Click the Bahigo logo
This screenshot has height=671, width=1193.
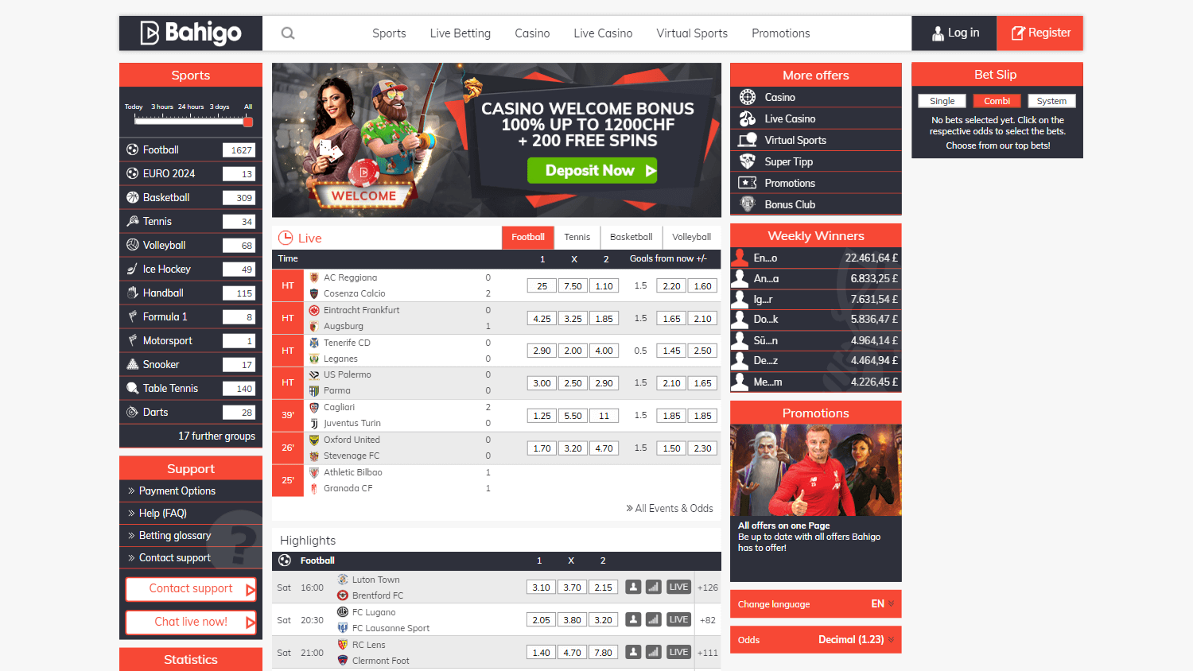pyautogui.click(x=191, y=33)
